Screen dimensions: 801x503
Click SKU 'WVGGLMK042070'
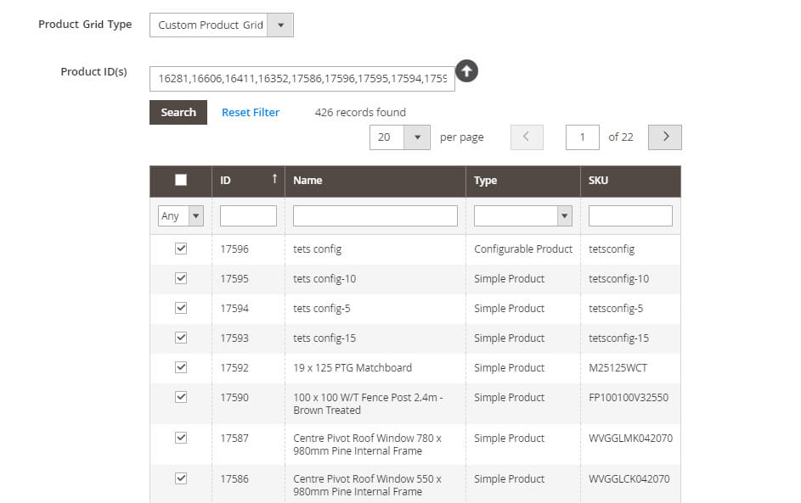pos(630,438)
